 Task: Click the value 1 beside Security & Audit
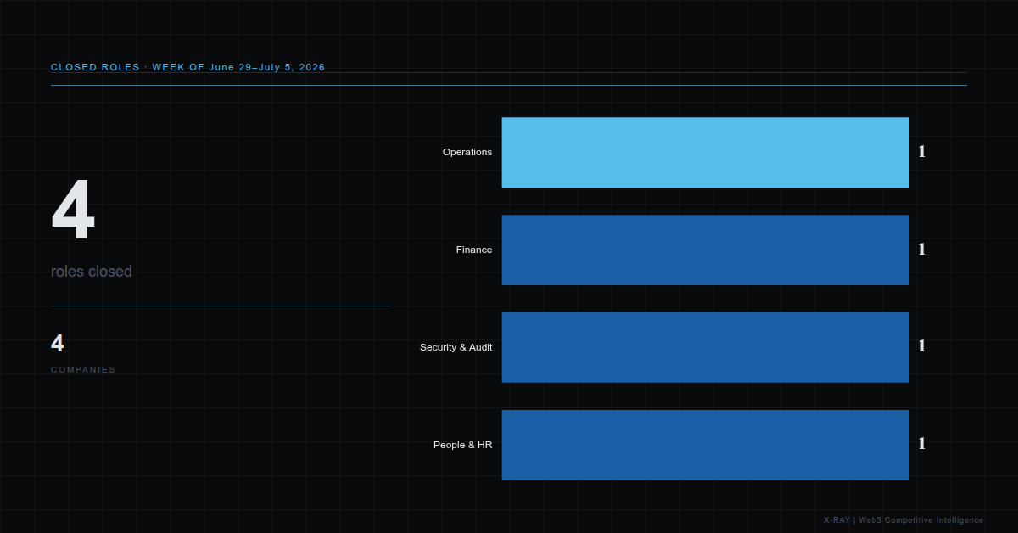pyautogui.click(x=922, y=346)
